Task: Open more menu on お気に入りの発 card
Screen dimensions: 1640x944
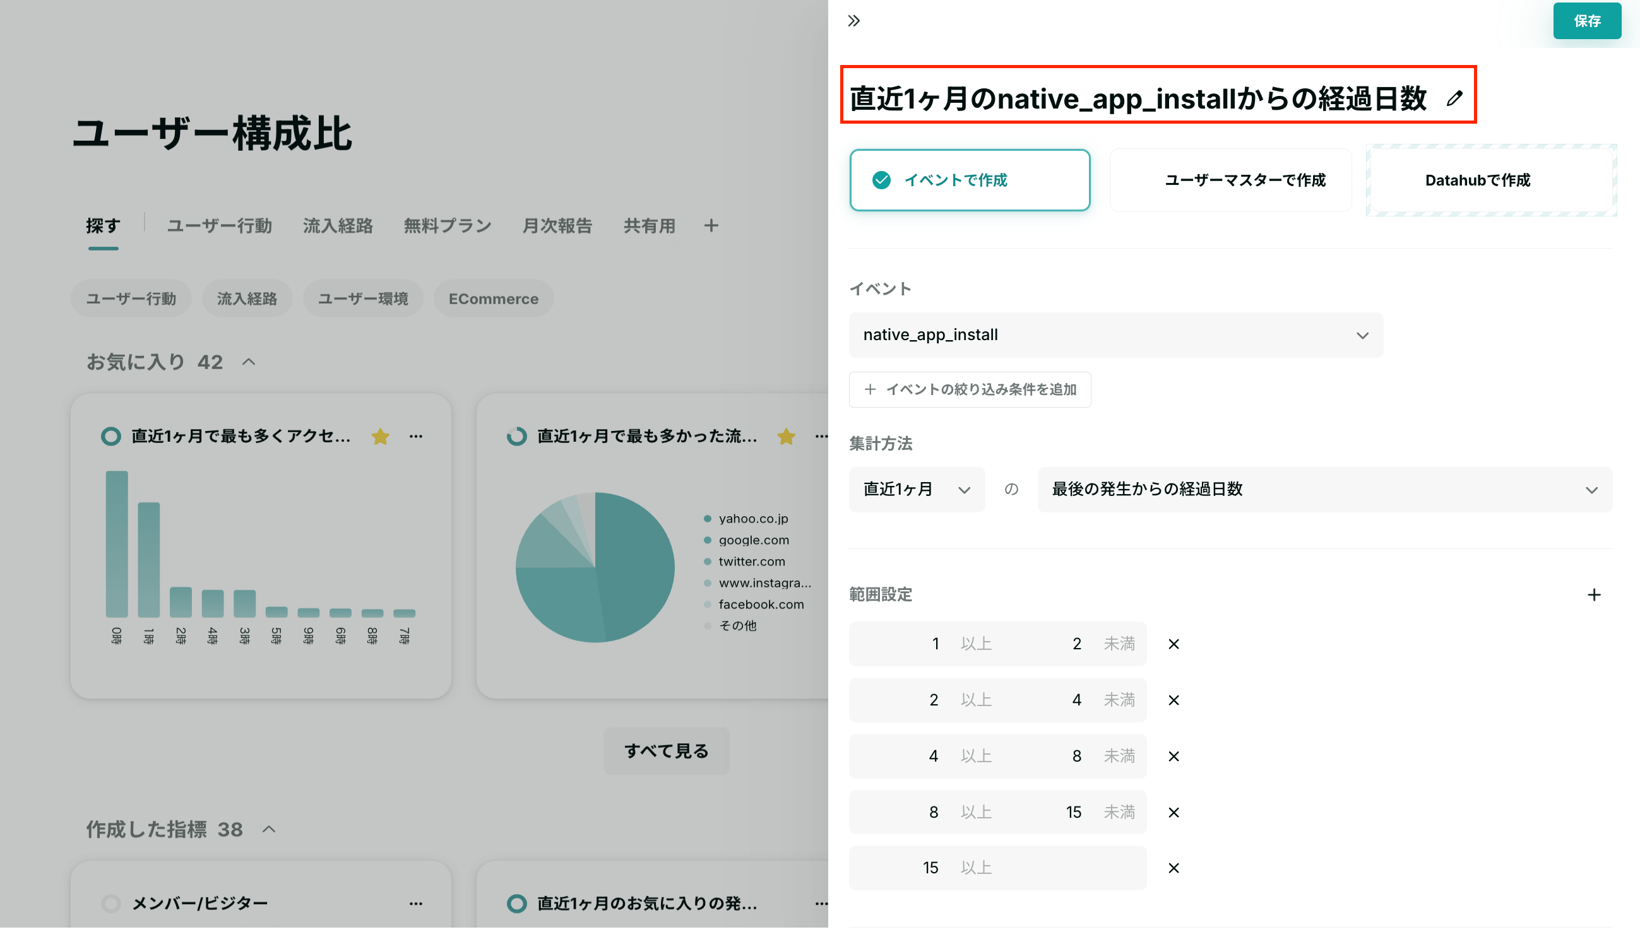Action: (821, 903)
